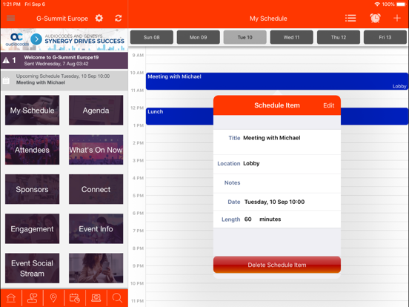Open the Engagement tile
This screenshot has width=409, height=307.
click(32, 228)
